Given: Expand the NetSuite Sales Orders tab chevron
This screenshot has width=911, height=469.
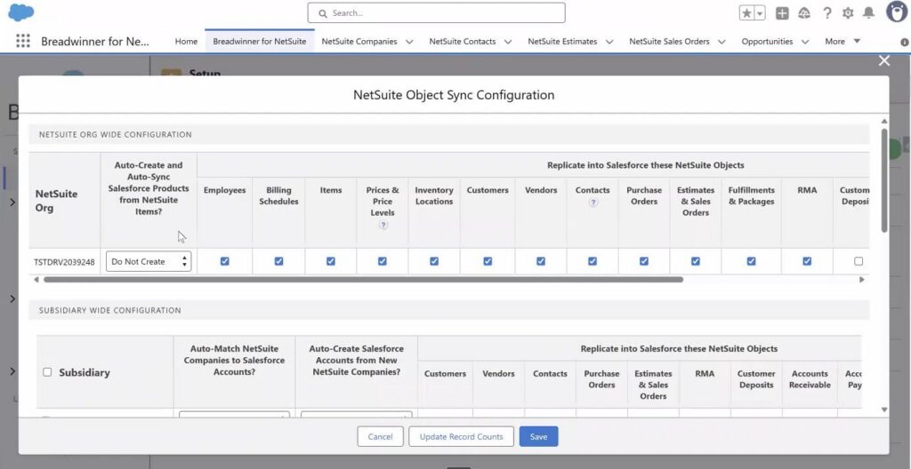Looking at the screenshot, I should point(722,42).
